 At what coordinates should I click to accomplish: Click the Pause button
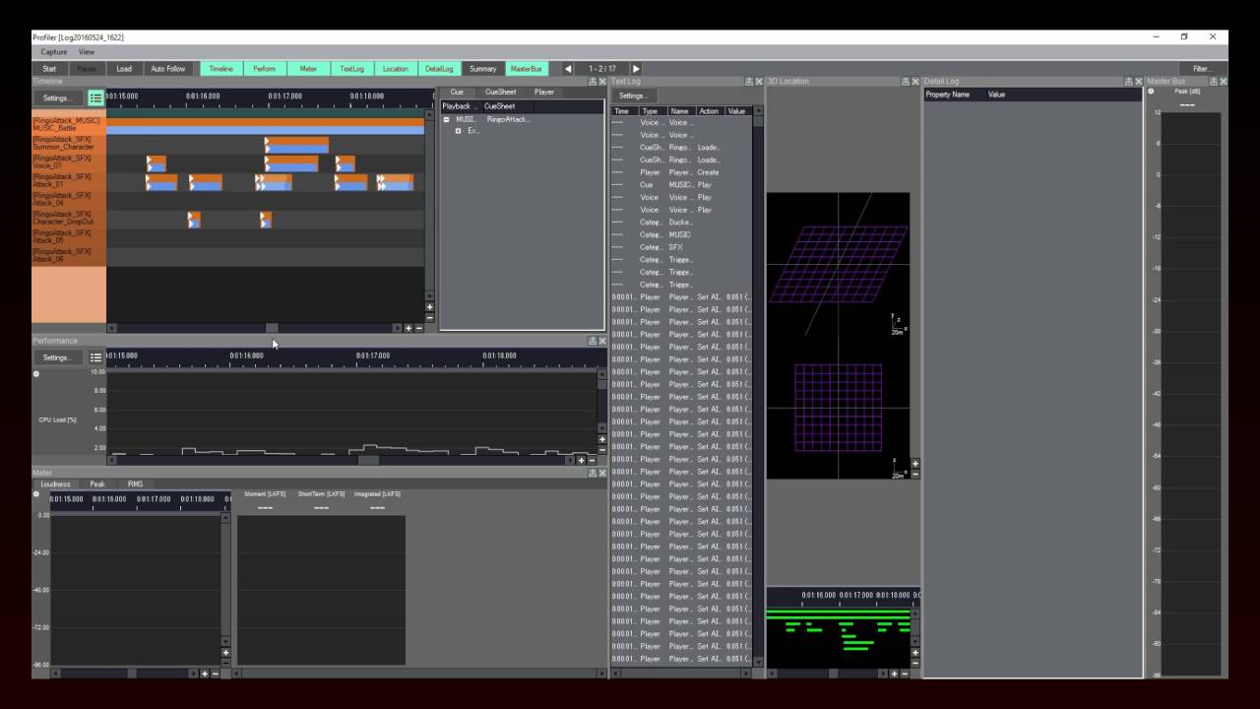(87, 69)
